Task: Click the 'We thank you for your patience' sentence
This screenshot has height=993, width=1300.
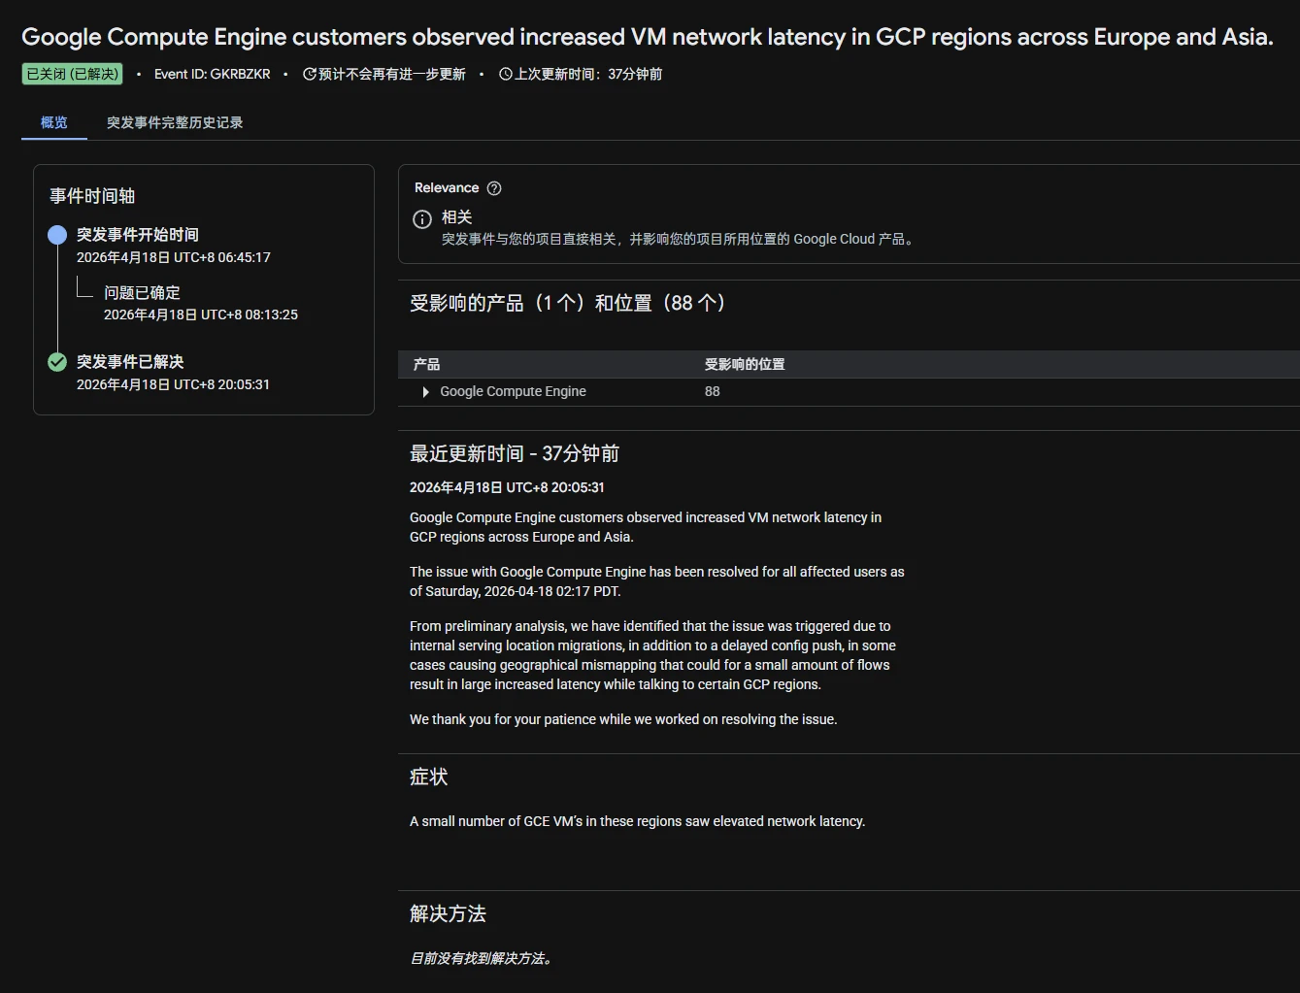Action: pos(623,719)
